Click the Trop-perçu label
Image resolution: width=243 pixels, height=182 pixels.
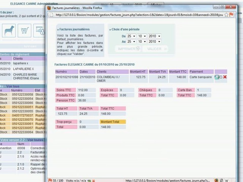[x=66, y=122]
